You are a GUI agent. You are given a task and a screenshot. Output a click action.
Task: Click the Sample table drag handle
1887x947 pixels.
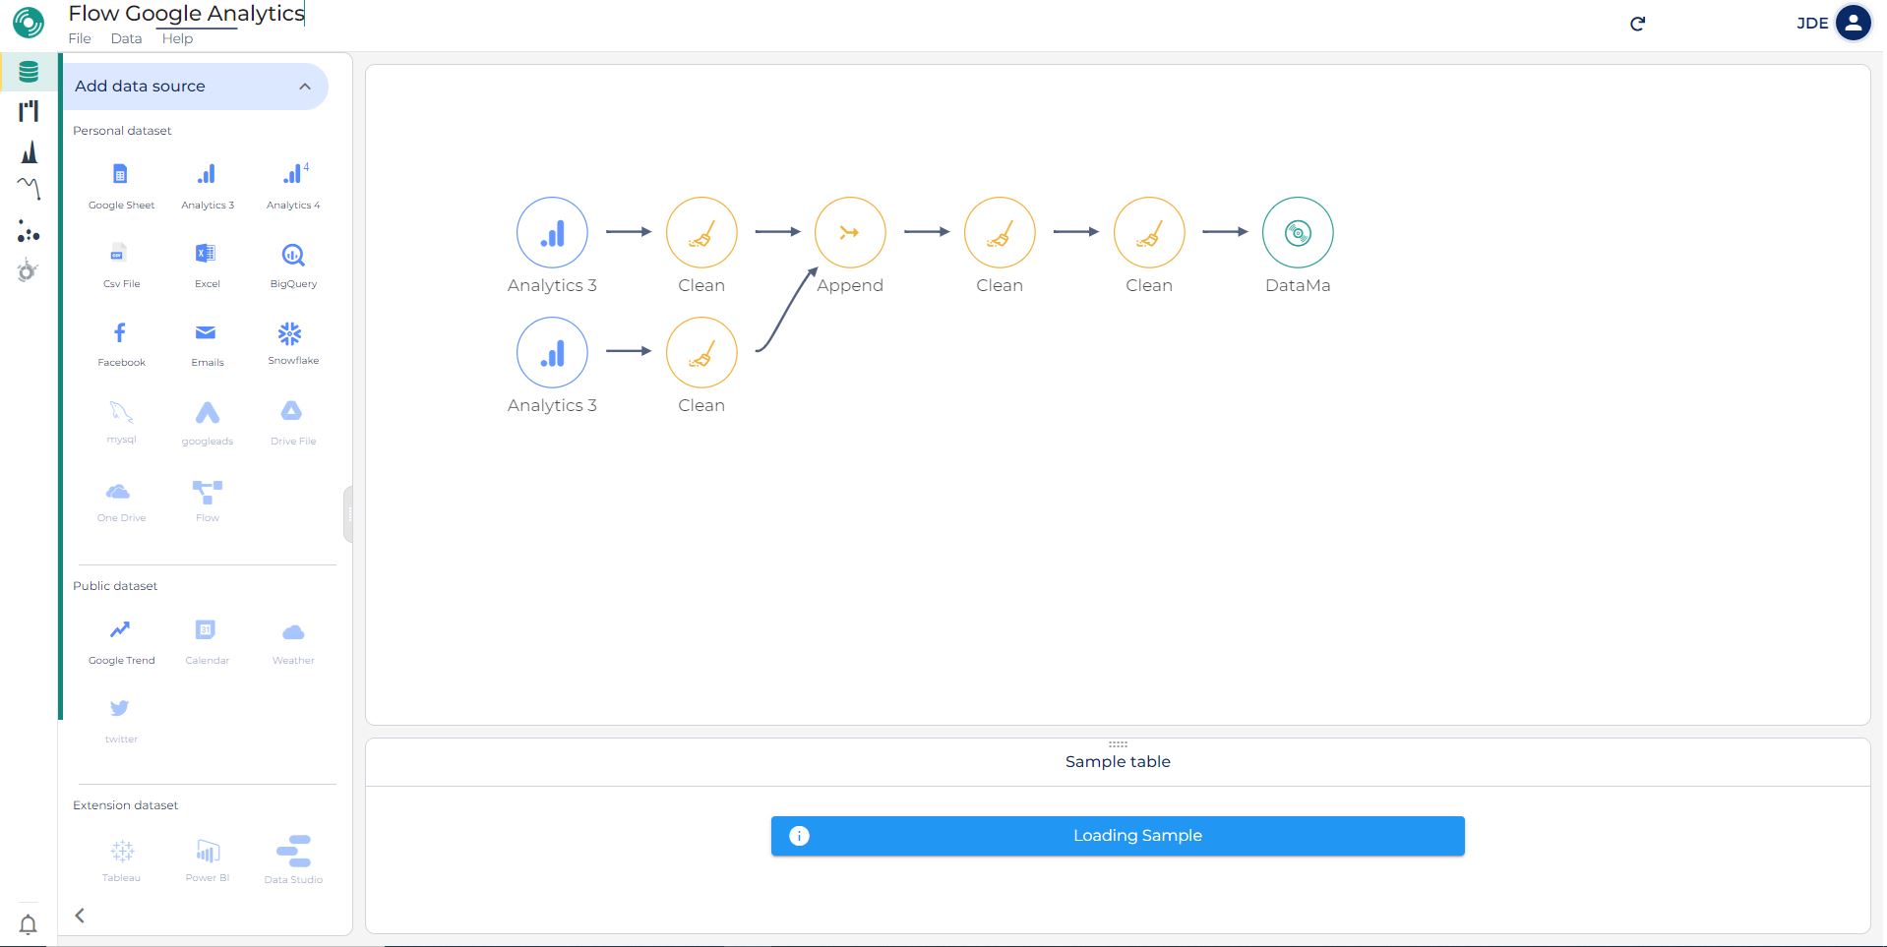click(x=1118, y=744)
